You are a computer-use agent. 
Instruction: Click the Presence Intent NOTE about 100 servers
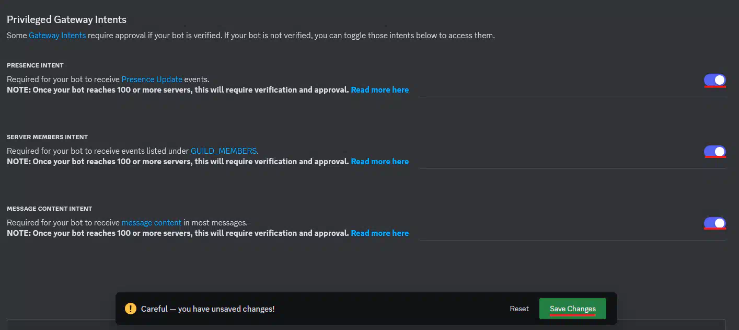(178, 90)
